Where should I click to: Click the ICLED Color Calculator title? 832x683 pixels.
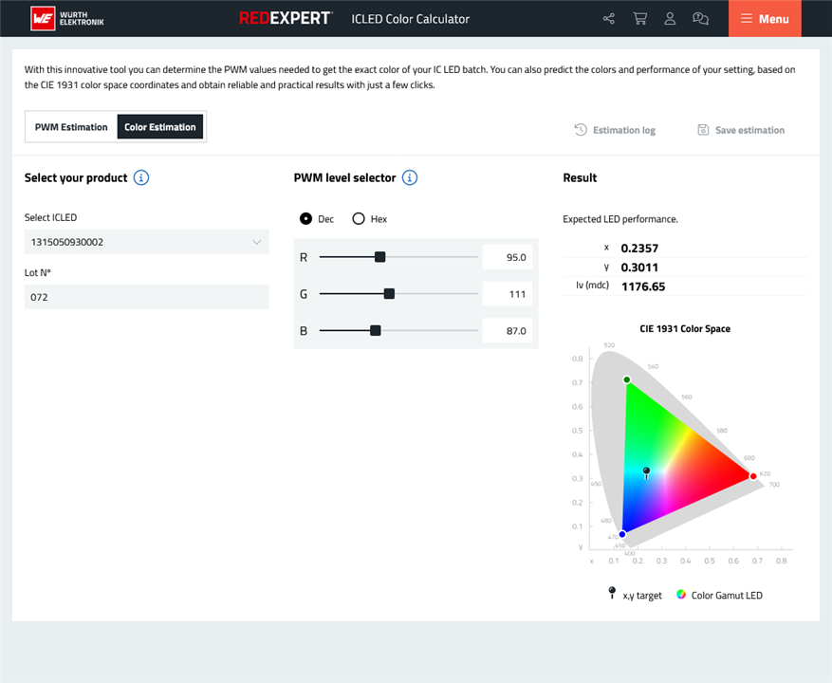click(x=410, y=19)
